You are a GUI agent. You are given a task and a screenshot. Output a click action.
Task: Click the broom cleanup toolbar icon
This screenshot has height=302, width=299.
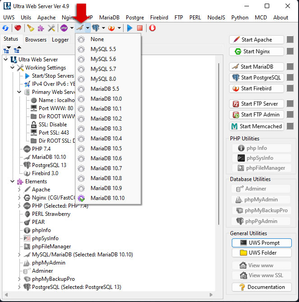(30, 28)
